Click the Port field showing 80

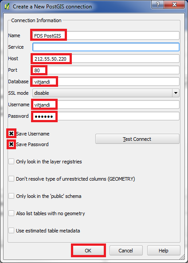coord(106,70)
